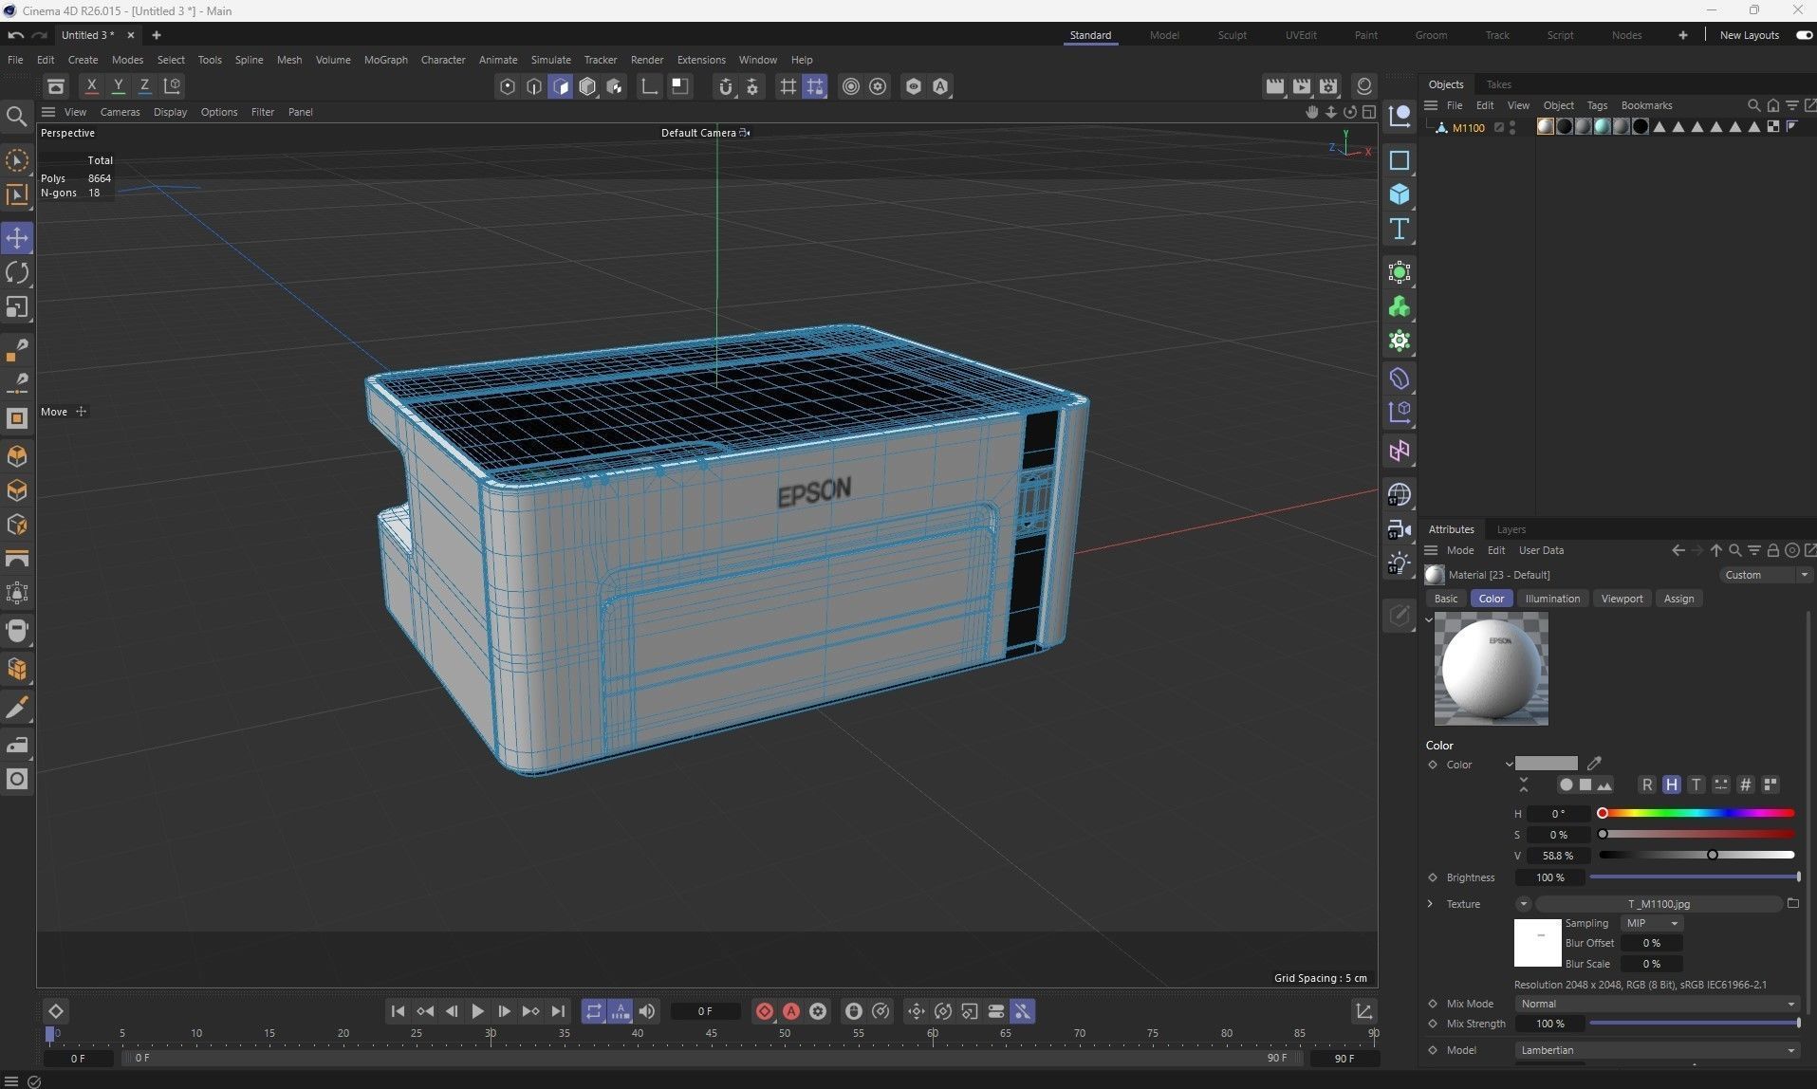
Task: Add a Cube primitive object
Action: tap(1400, 194)
